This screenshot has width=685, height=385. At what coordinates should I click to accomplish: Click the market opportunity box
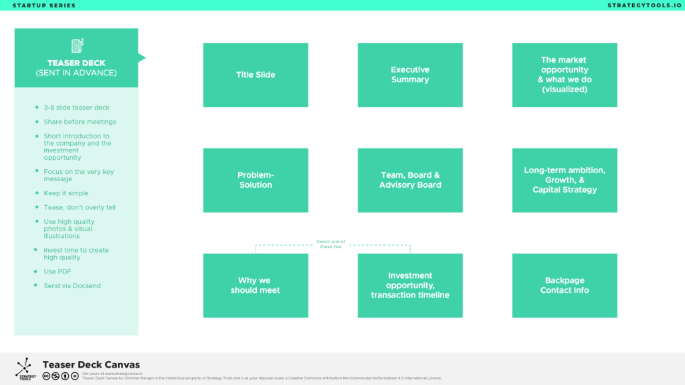click(x=565, y=75)
